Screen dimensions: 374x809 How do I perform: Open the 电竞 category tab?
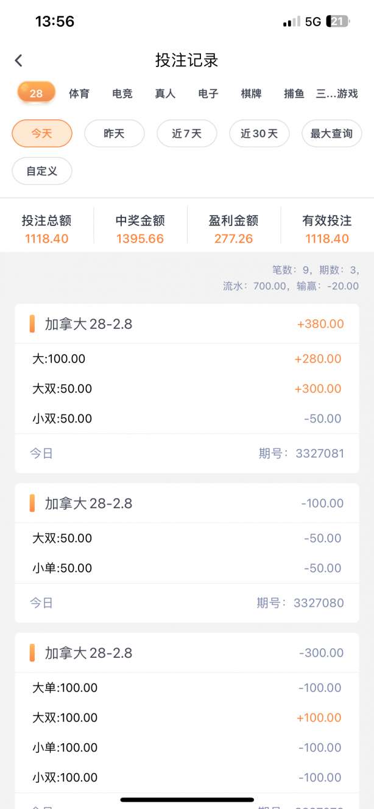click(x=122, y=94)
